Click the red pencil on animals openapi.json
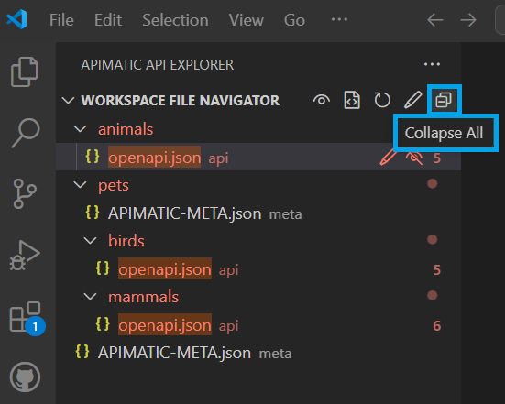The width and height of the screenshot is (505, 404). pos(388,158)
